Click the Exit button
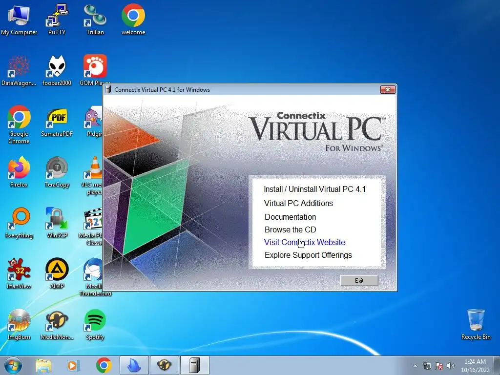The image size is (500, 375). 359,281
